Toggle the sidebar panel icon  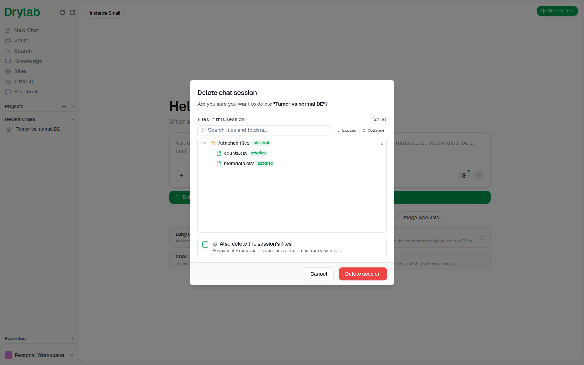[x=73, y=12]
